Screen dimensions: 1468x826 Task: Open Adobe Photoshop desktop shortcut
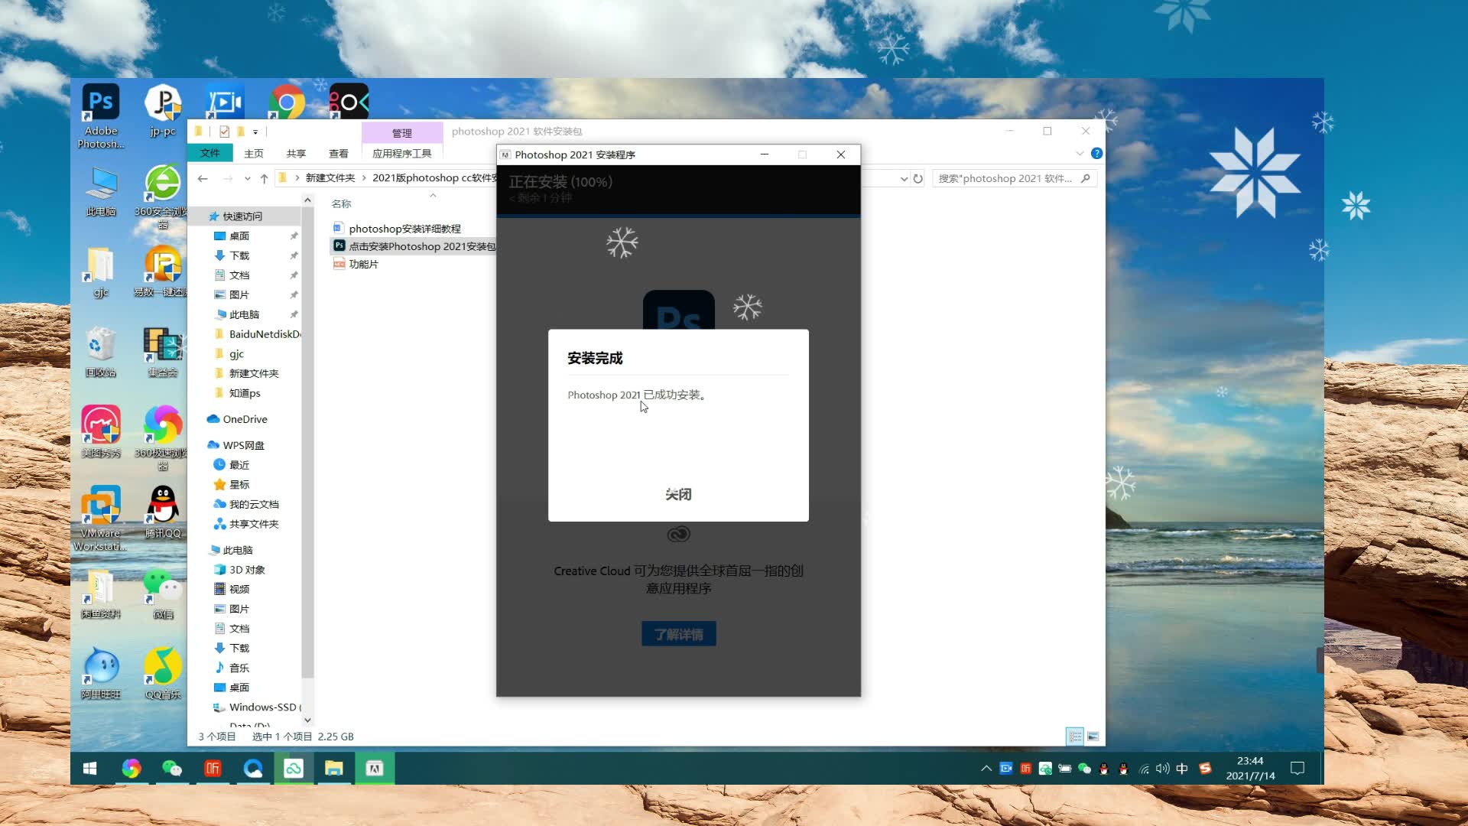(101, 115)
